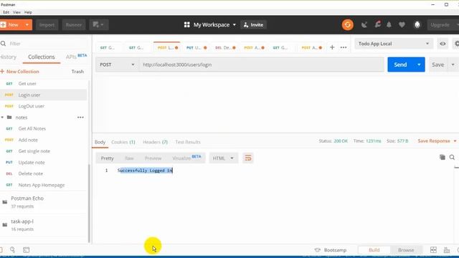
Task: Open the Trash link
Action: (77, 72)
